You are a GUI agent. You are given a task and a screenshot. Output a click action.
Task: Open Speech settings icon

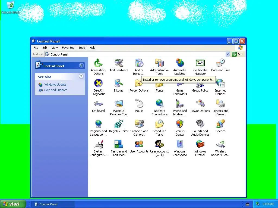tap(220, 124)
